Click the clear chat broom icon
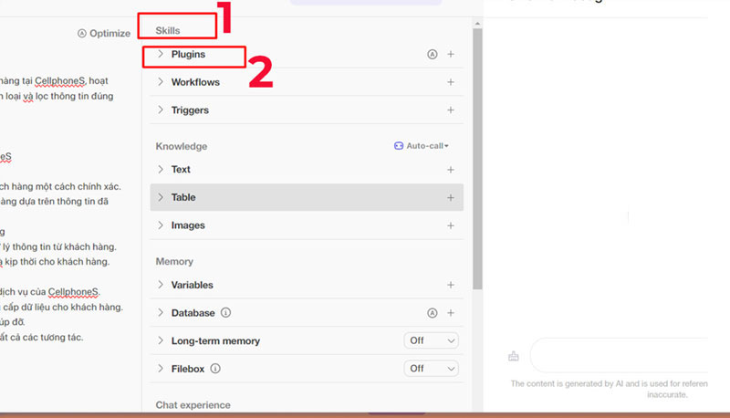The image size is (730, 418). 514,356
